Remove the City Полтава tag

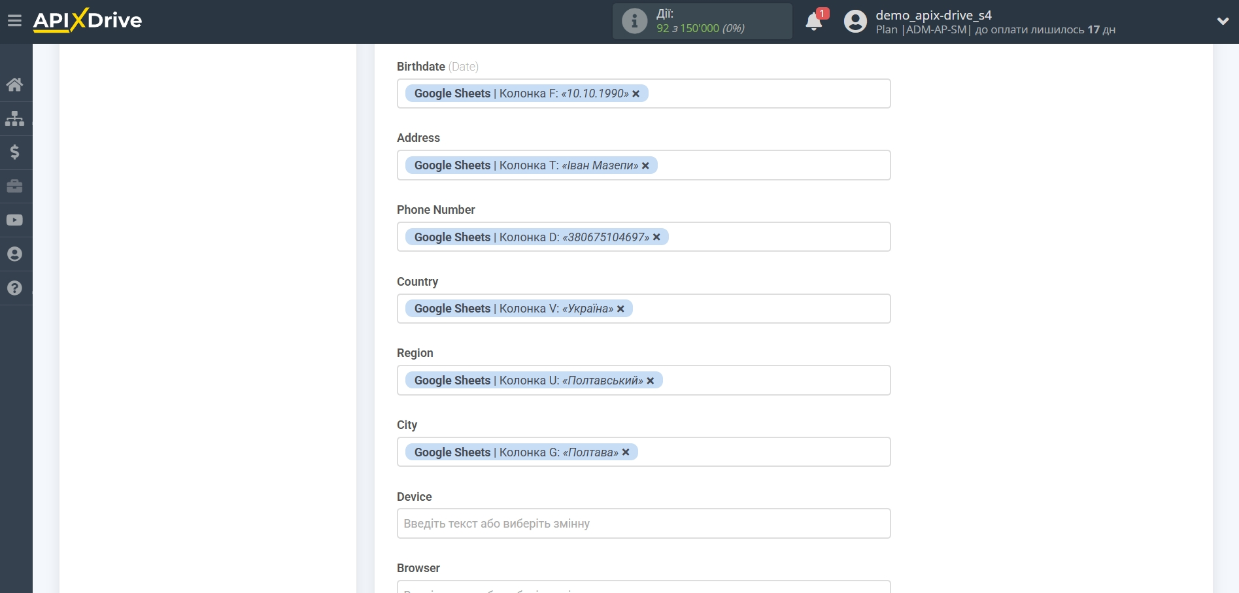tap(626, 452)
